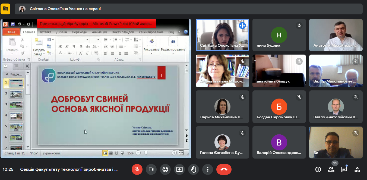The width and height of the screenshot is (367, 180).
Task: Open the Google Meet meeting details info icon
Action: pos(318,169)
